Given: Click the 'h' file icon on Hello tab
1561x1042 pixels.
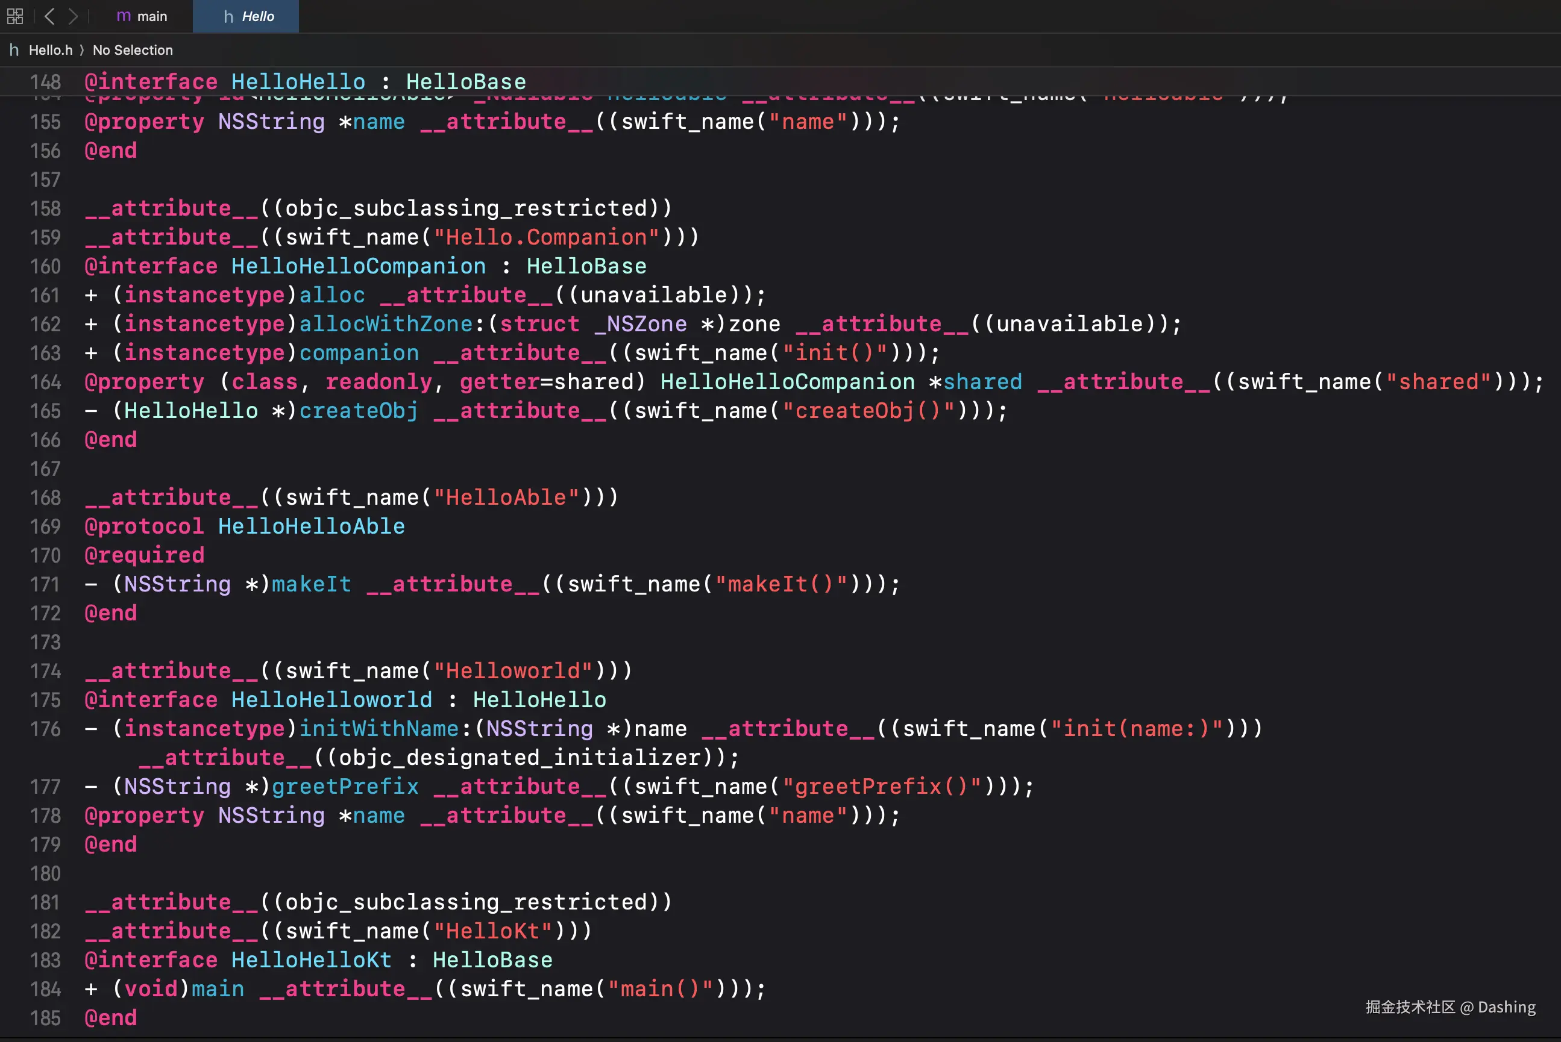Looking at the screenshot, I should (228, 17).
